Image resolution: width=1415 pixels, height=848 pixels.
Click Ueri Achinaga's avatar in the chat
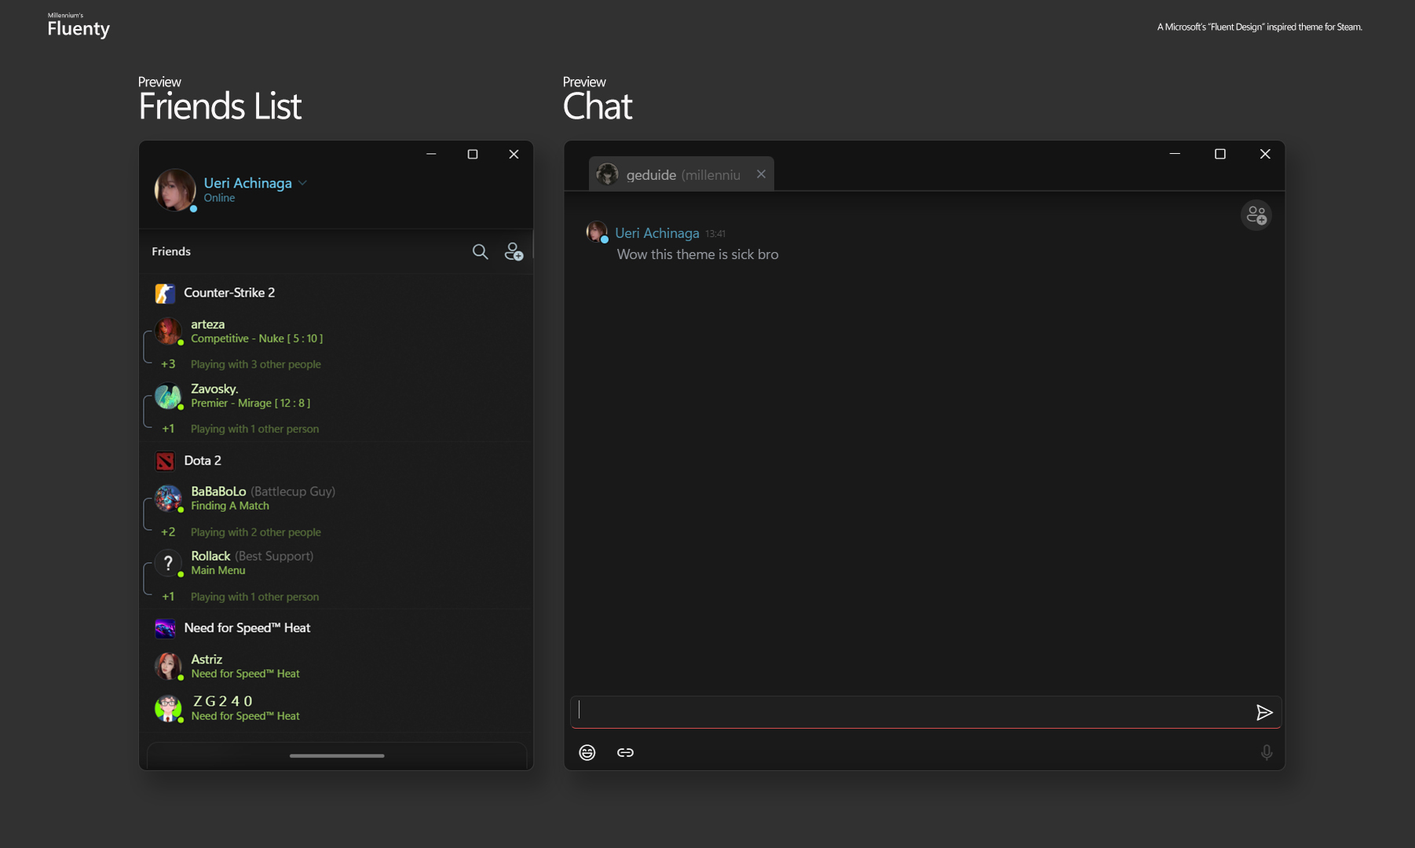[597, 232]
